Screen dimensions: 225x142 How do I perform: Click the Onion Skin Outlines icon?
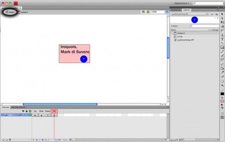(40, 140)
